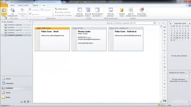Jump to contacts under index ab
Viewport: 191px width, 107px height.
pos(164,30)
